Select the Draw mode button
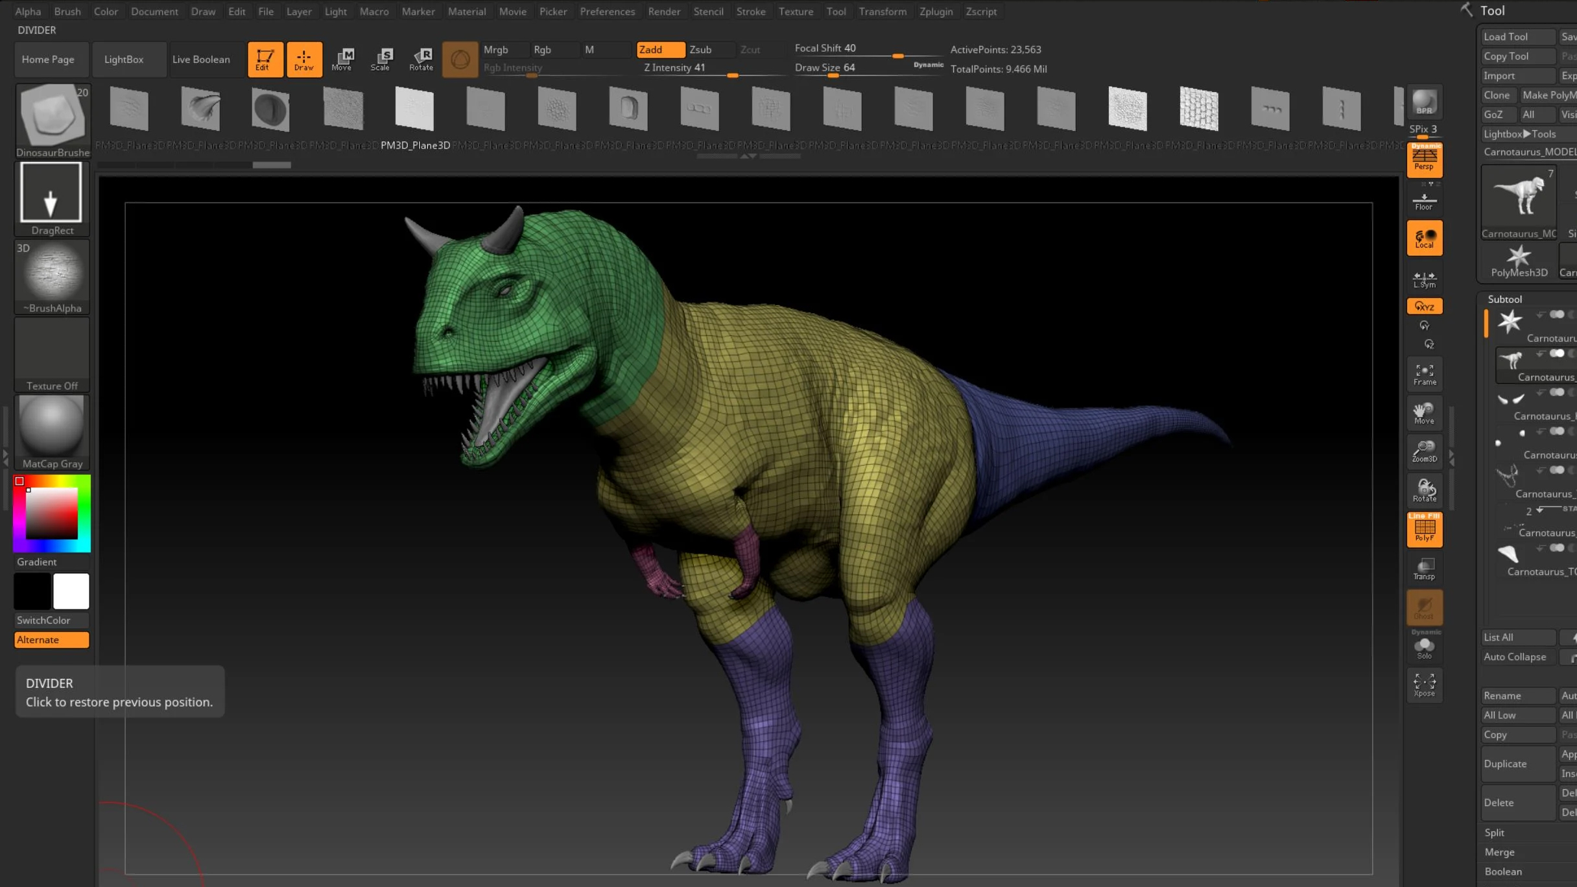This screenshot has width=1577, height=887. tap(303, 59)
